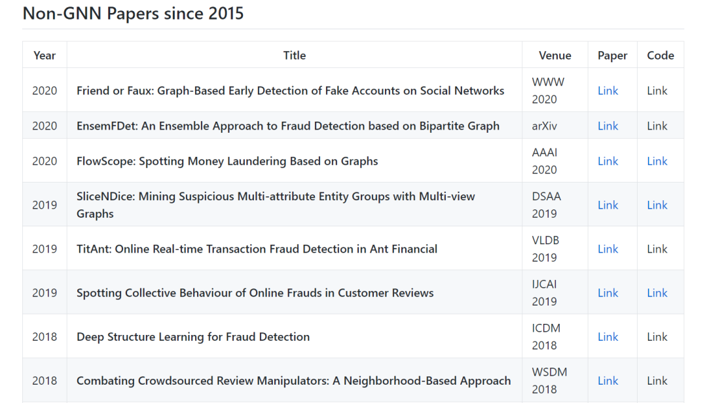Open Paper link for EnsemFDet
The image size is (707, 403).
(607, 126)
